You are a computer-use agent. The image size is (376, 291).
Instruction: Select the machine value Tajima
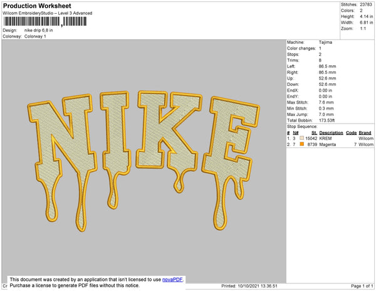325,42
